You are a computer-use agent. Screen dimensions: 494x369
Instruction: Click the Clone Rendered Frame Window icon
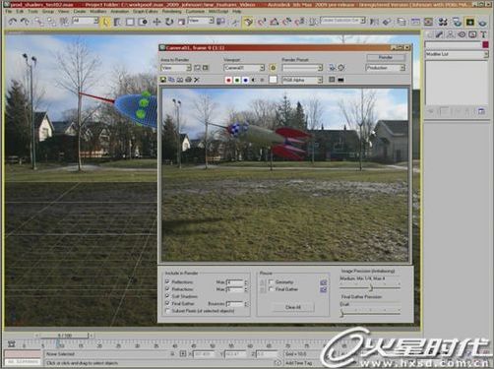pyautogui.click(x=180, y=80)
